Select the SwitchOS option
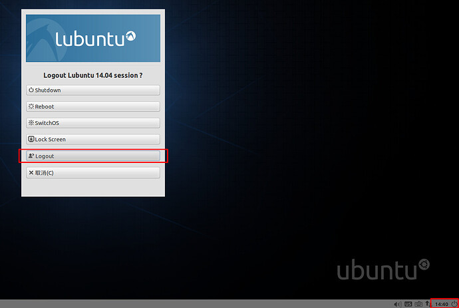459x308 pixels. click(x=93, y=123)
